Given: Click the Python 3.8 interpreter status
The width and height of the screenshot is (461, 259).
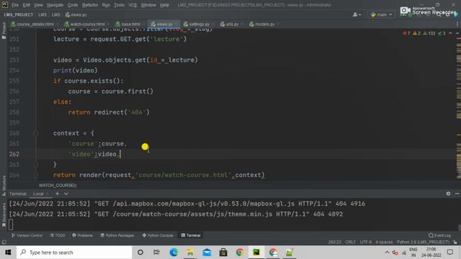Looking at the screenshot, I should pos(423,242).
